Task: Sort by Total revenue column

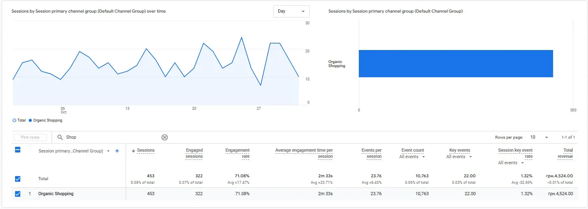Action: point(565,153)
